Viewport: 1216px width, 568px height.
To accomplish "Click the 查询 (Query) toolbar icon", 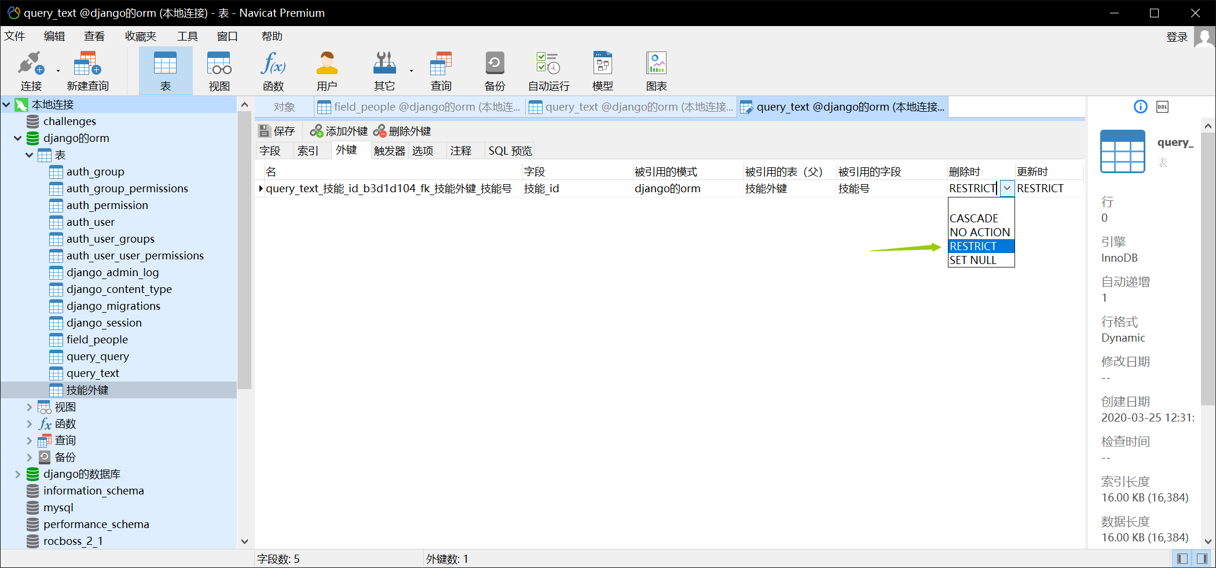I will [x=441, y=71].
